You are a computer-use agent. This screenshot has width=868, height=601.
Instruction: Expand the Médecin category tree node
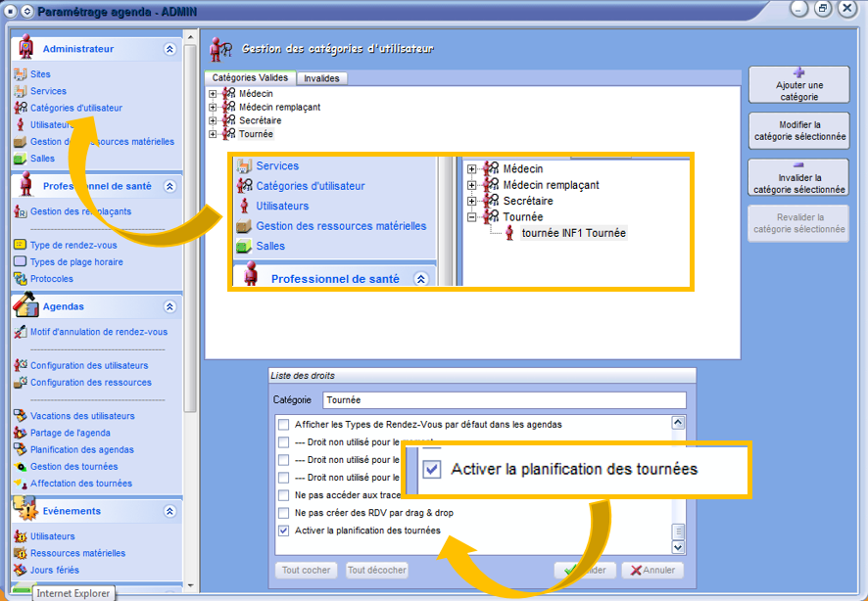(x=213, y=94)
